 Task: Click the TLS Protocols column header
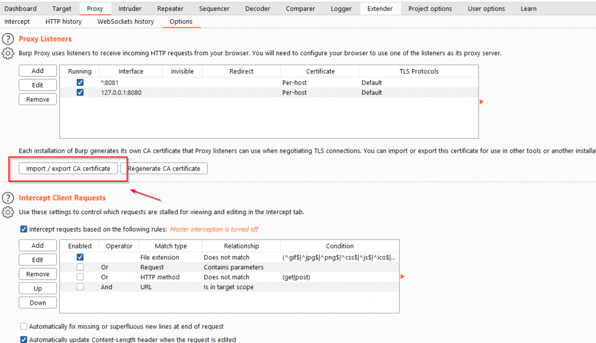point(419,71)
